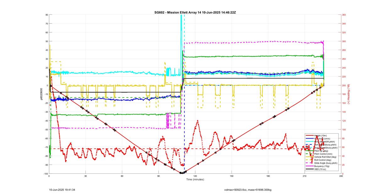Click the '80' tick on the left axis
The height and width of the screenshot is (195, 377).
(x=46, y=15)
